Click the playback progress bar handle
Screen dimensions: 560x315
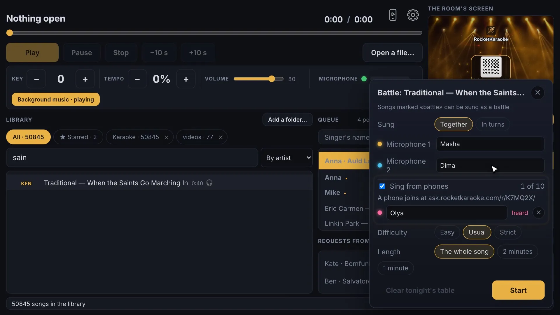tap(10, 33)
